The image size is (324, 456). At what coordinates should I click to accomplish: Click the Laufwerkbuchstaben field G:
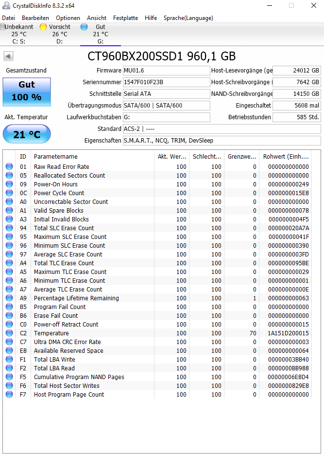(166, 117)
